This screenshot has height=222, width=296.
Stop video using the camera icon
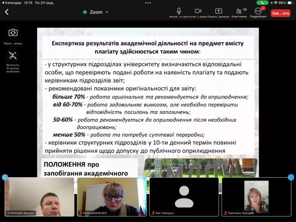coord(198,12)
